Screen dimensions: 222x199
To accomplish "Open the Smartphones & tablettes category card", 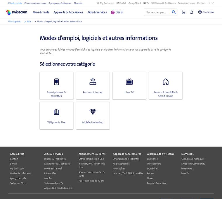I will 56,86.
